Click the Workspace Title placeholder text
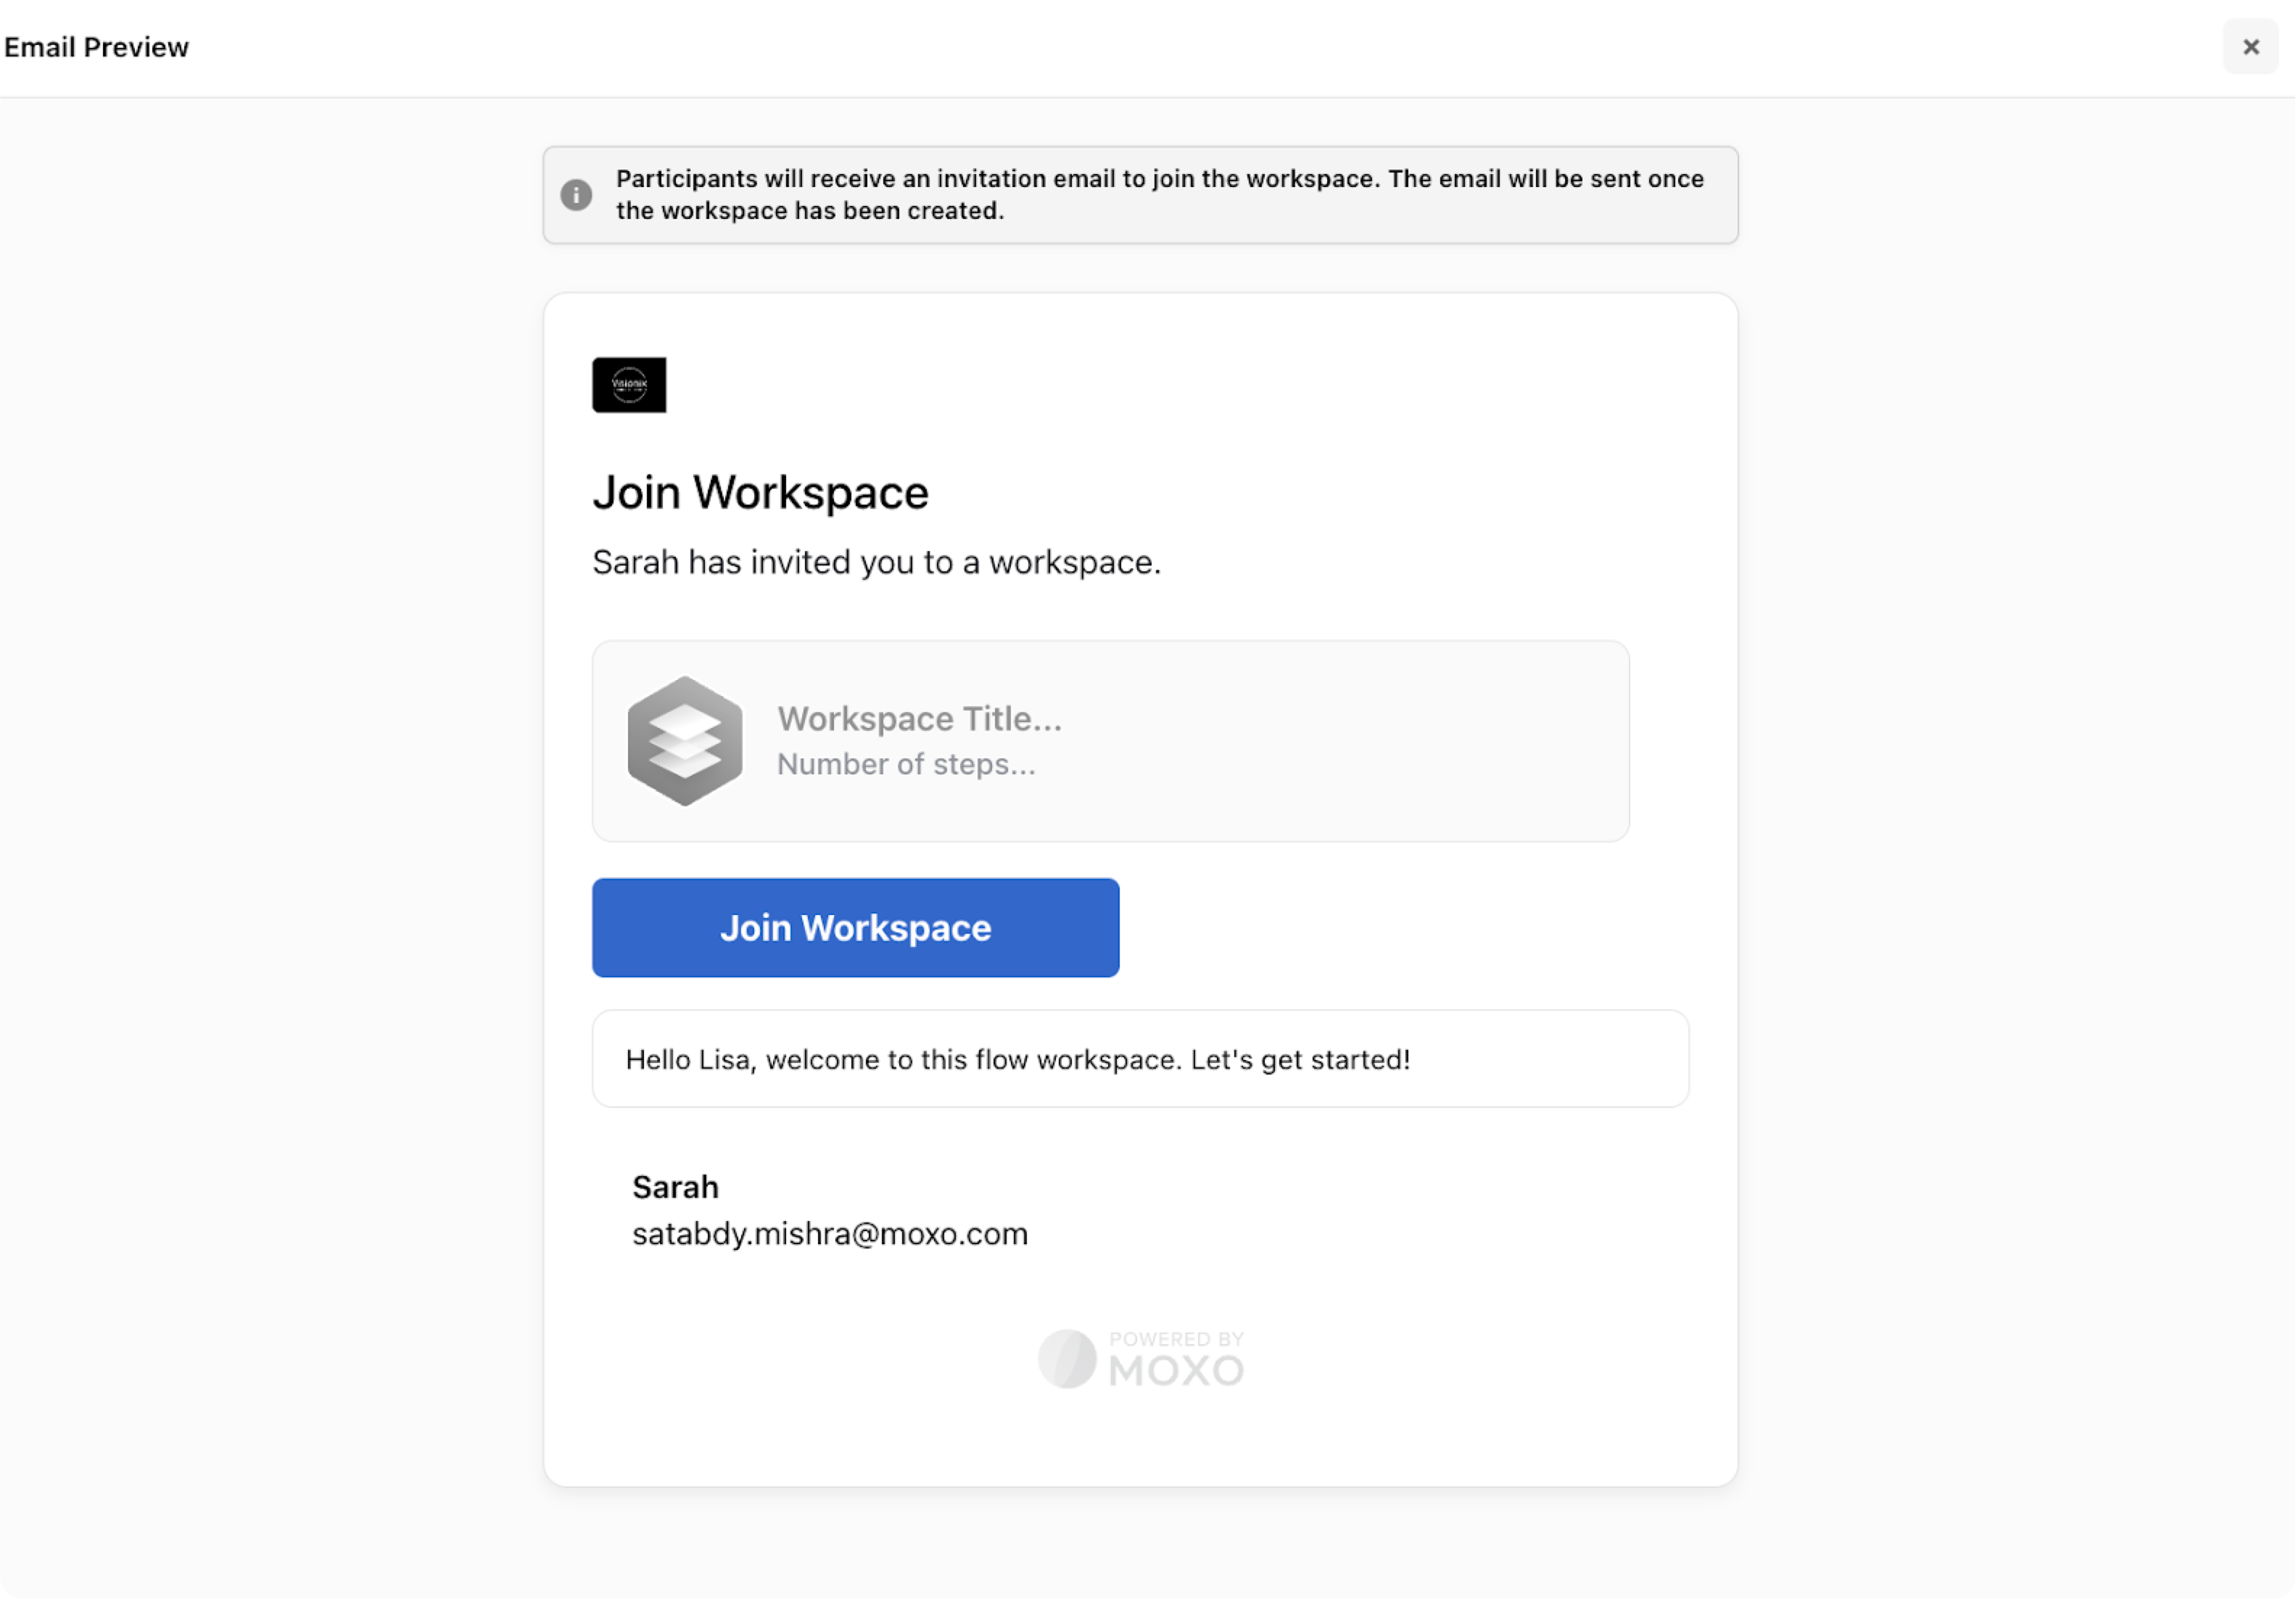Screen dimensions: 2296x1598 (919, 718)
